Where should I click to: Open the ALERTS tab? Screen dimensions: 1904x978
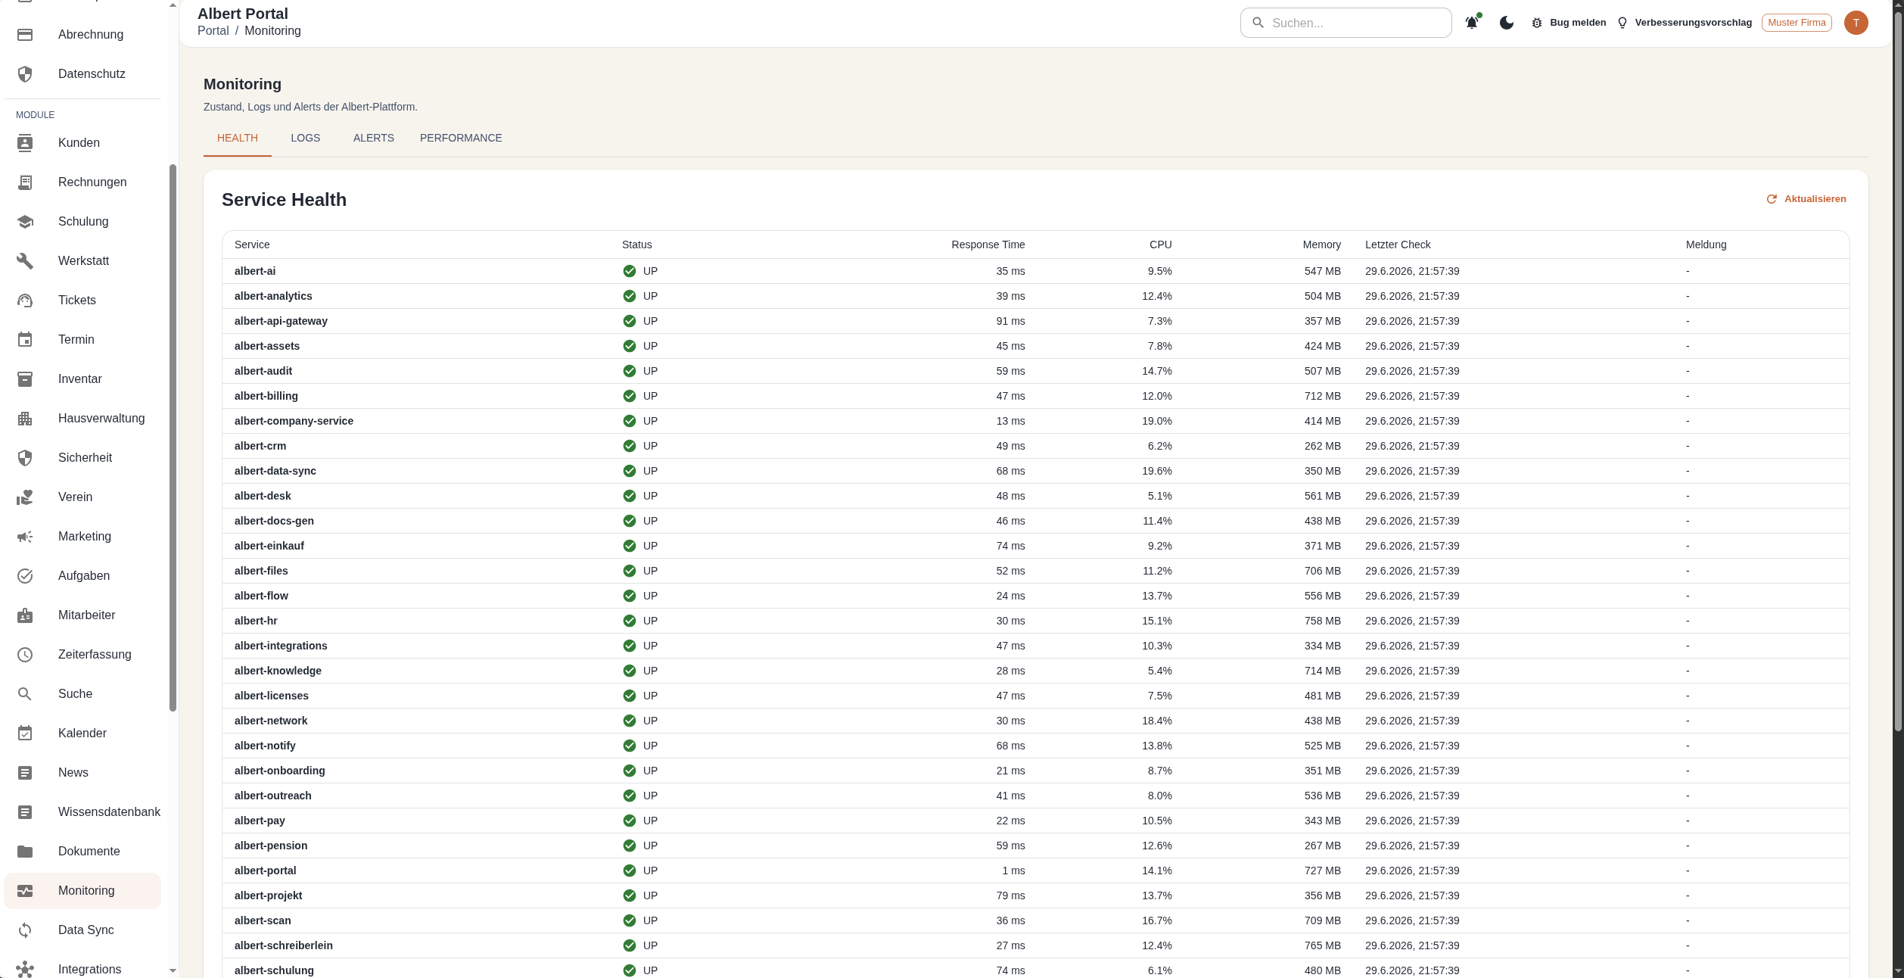(374, 138)
